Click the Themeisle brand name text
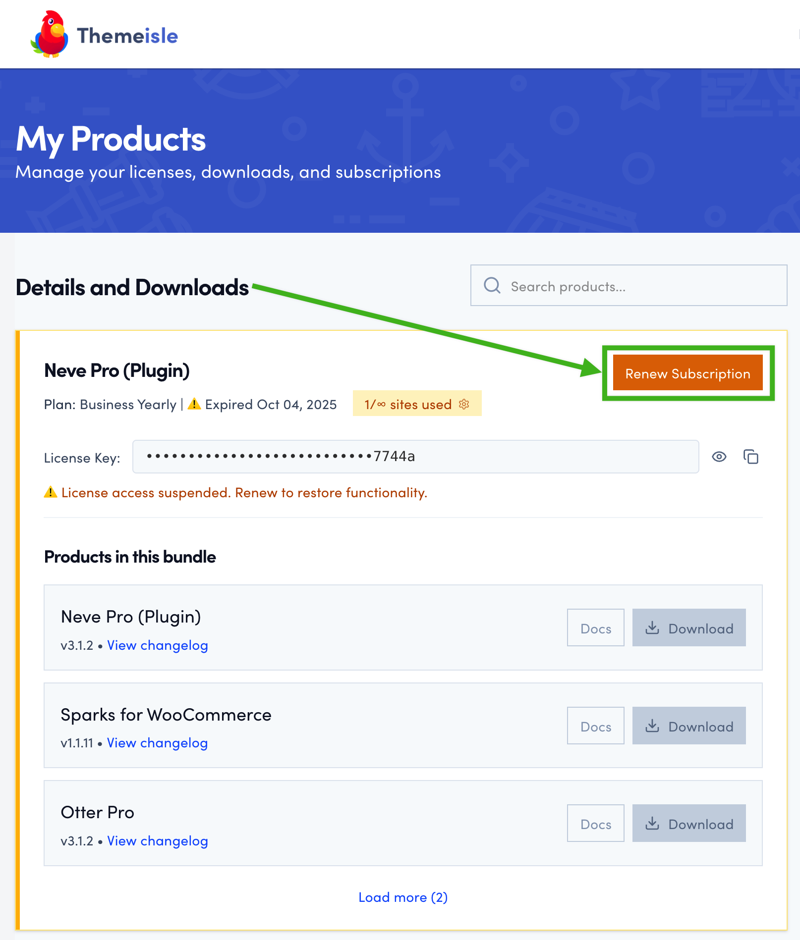 (127, 36)
